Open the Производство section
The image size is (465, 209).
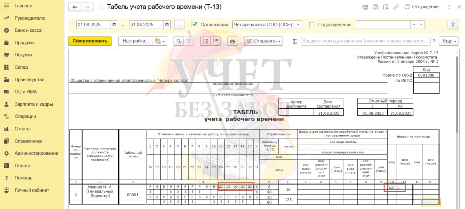[29, 80]
